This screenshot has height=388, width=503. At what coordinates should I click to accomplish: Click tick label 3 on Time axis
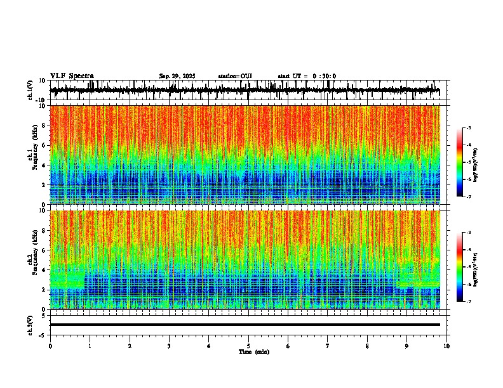click(169, 346)
